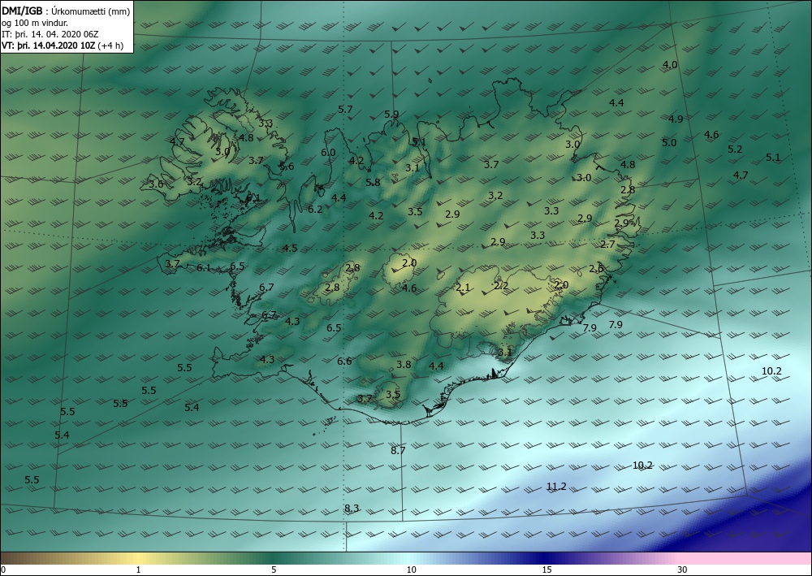Click the subtitle 'og 100 m vindur.'
Screen dimensions: 812x576
point(35,23)
